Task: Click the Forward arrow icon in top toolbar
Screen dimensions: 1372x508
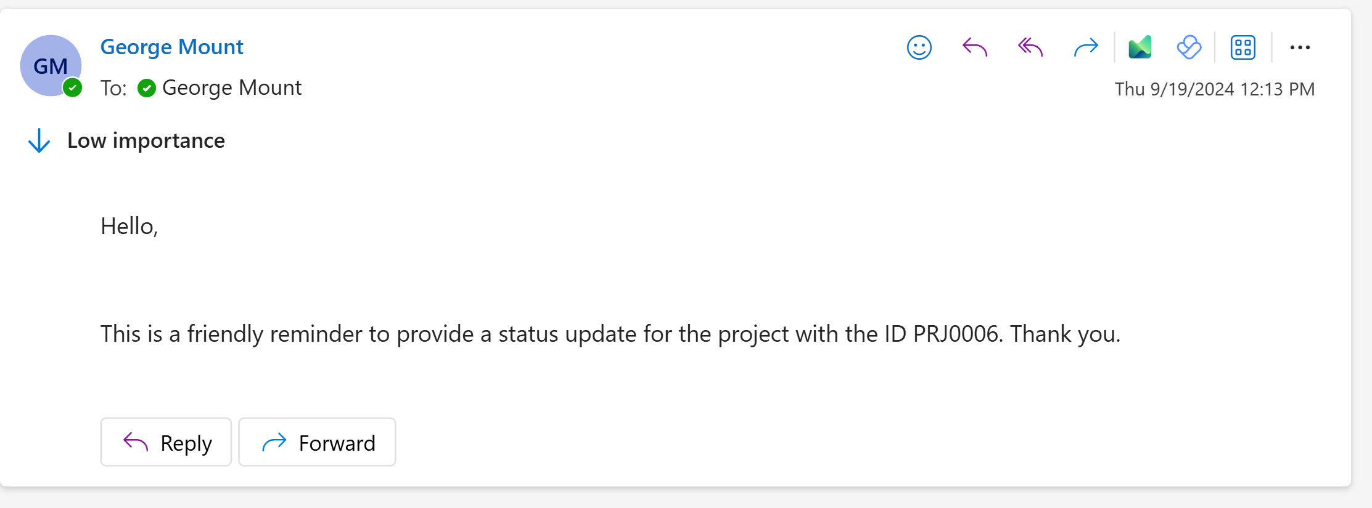Action: coord(1086,47)
